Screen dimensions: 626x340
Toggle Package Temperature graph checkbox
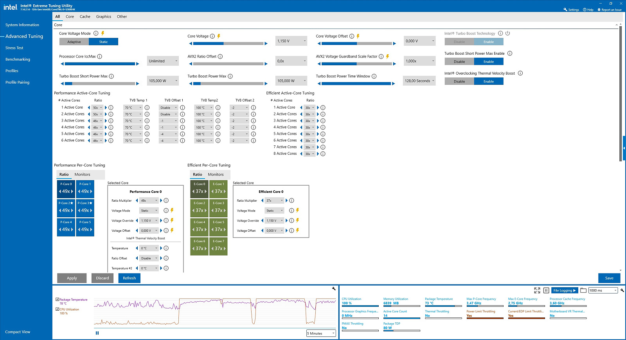tap(58, 299)
